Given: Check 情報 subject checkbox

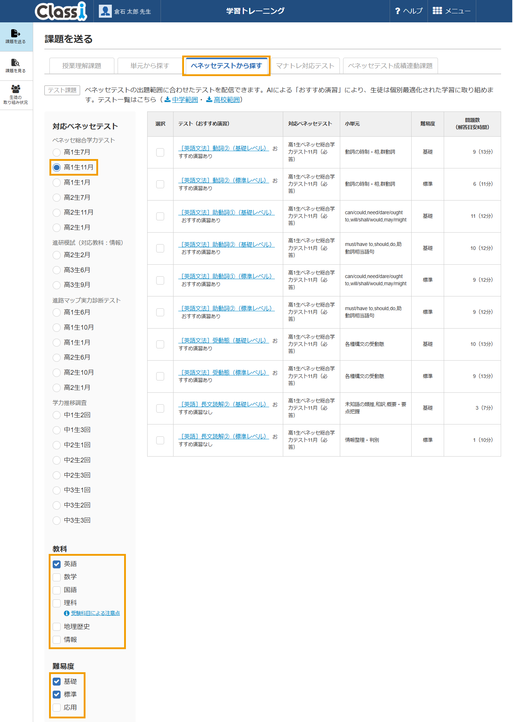Looking at the screenshot, I should pyautogui.click(x=57, y=640).
